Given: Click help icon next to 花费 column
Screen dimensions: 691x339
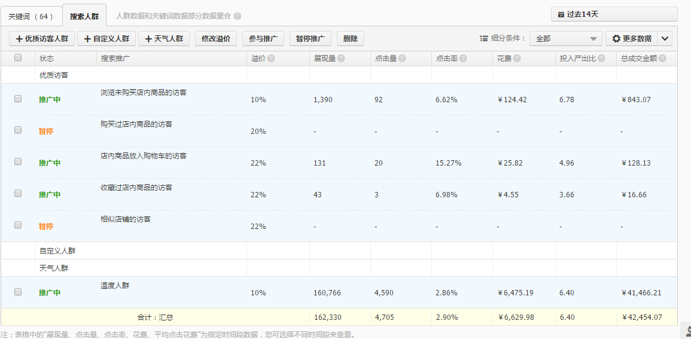Looking at the screenshot, I should click(517, 59).
